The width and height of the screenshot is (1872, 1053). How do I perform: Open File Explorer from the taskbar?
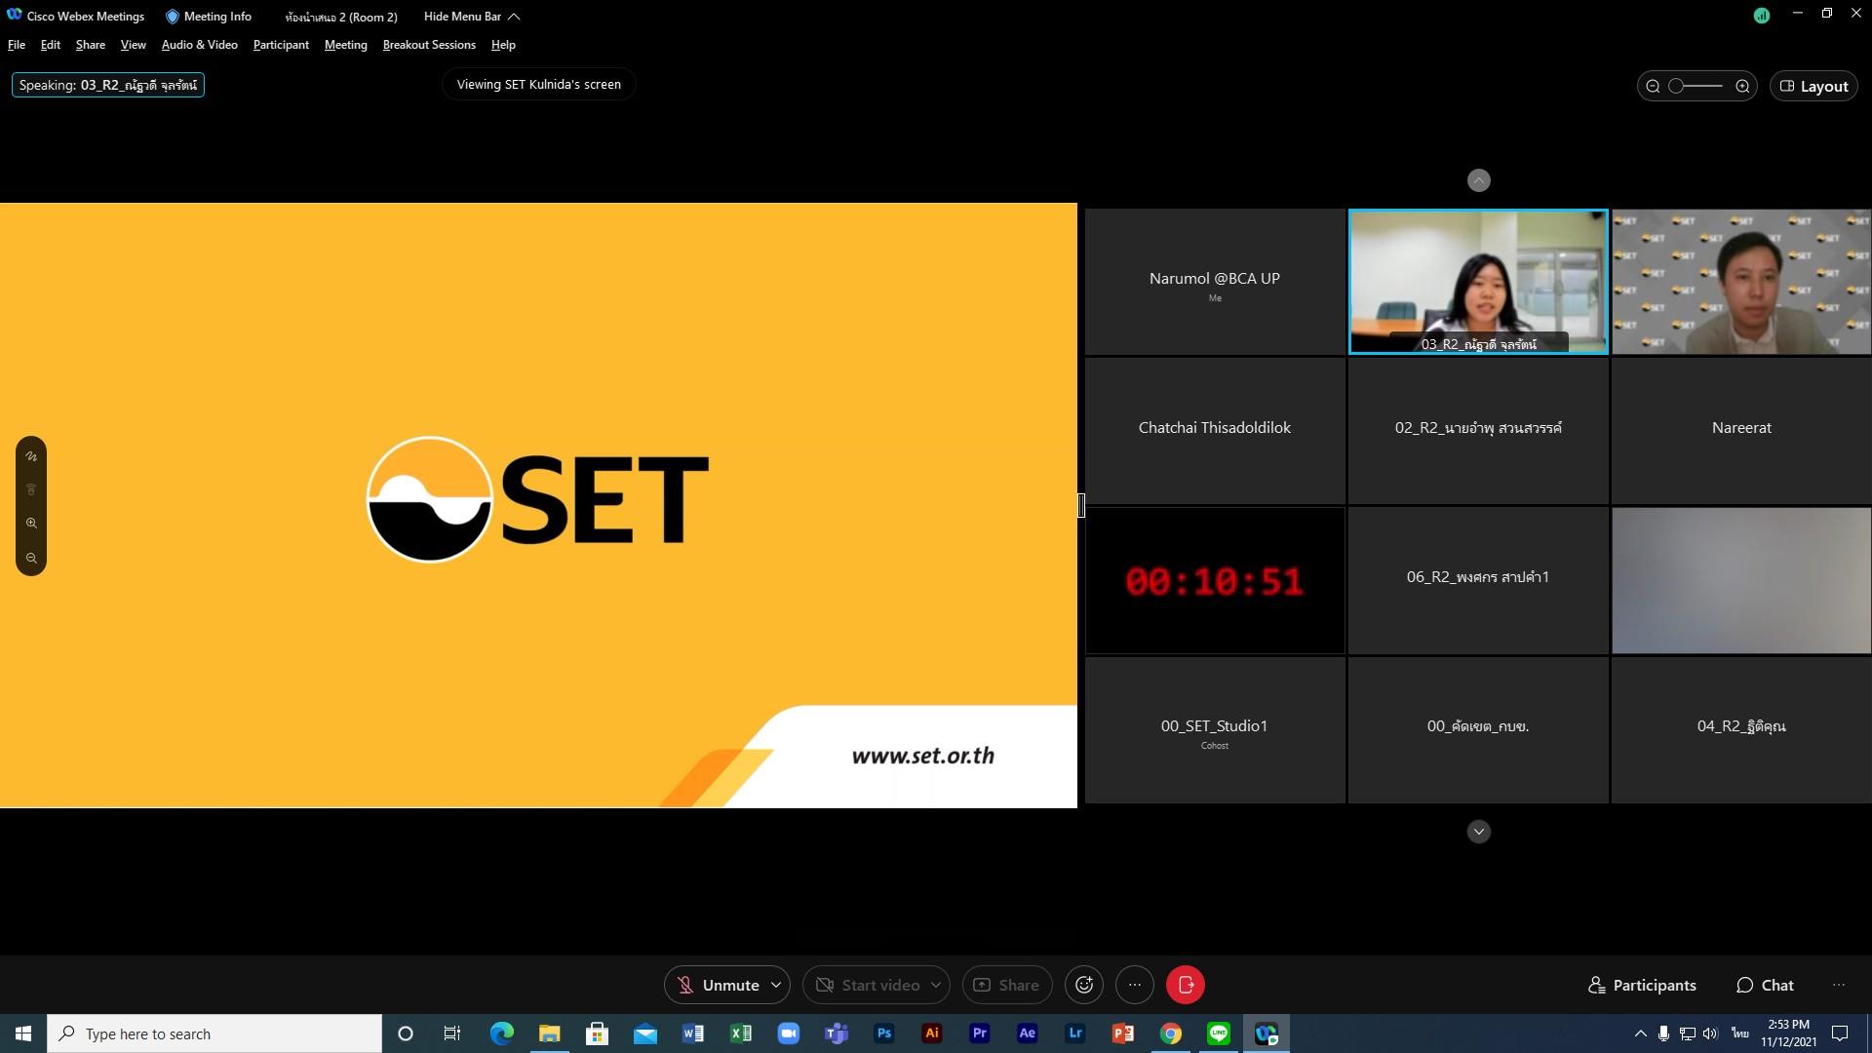(x=549, y=1033)
